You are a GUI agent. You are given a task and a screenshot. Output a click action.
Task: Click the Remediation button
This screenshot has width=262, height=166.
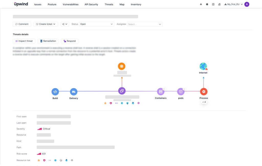tap(48, 41)
